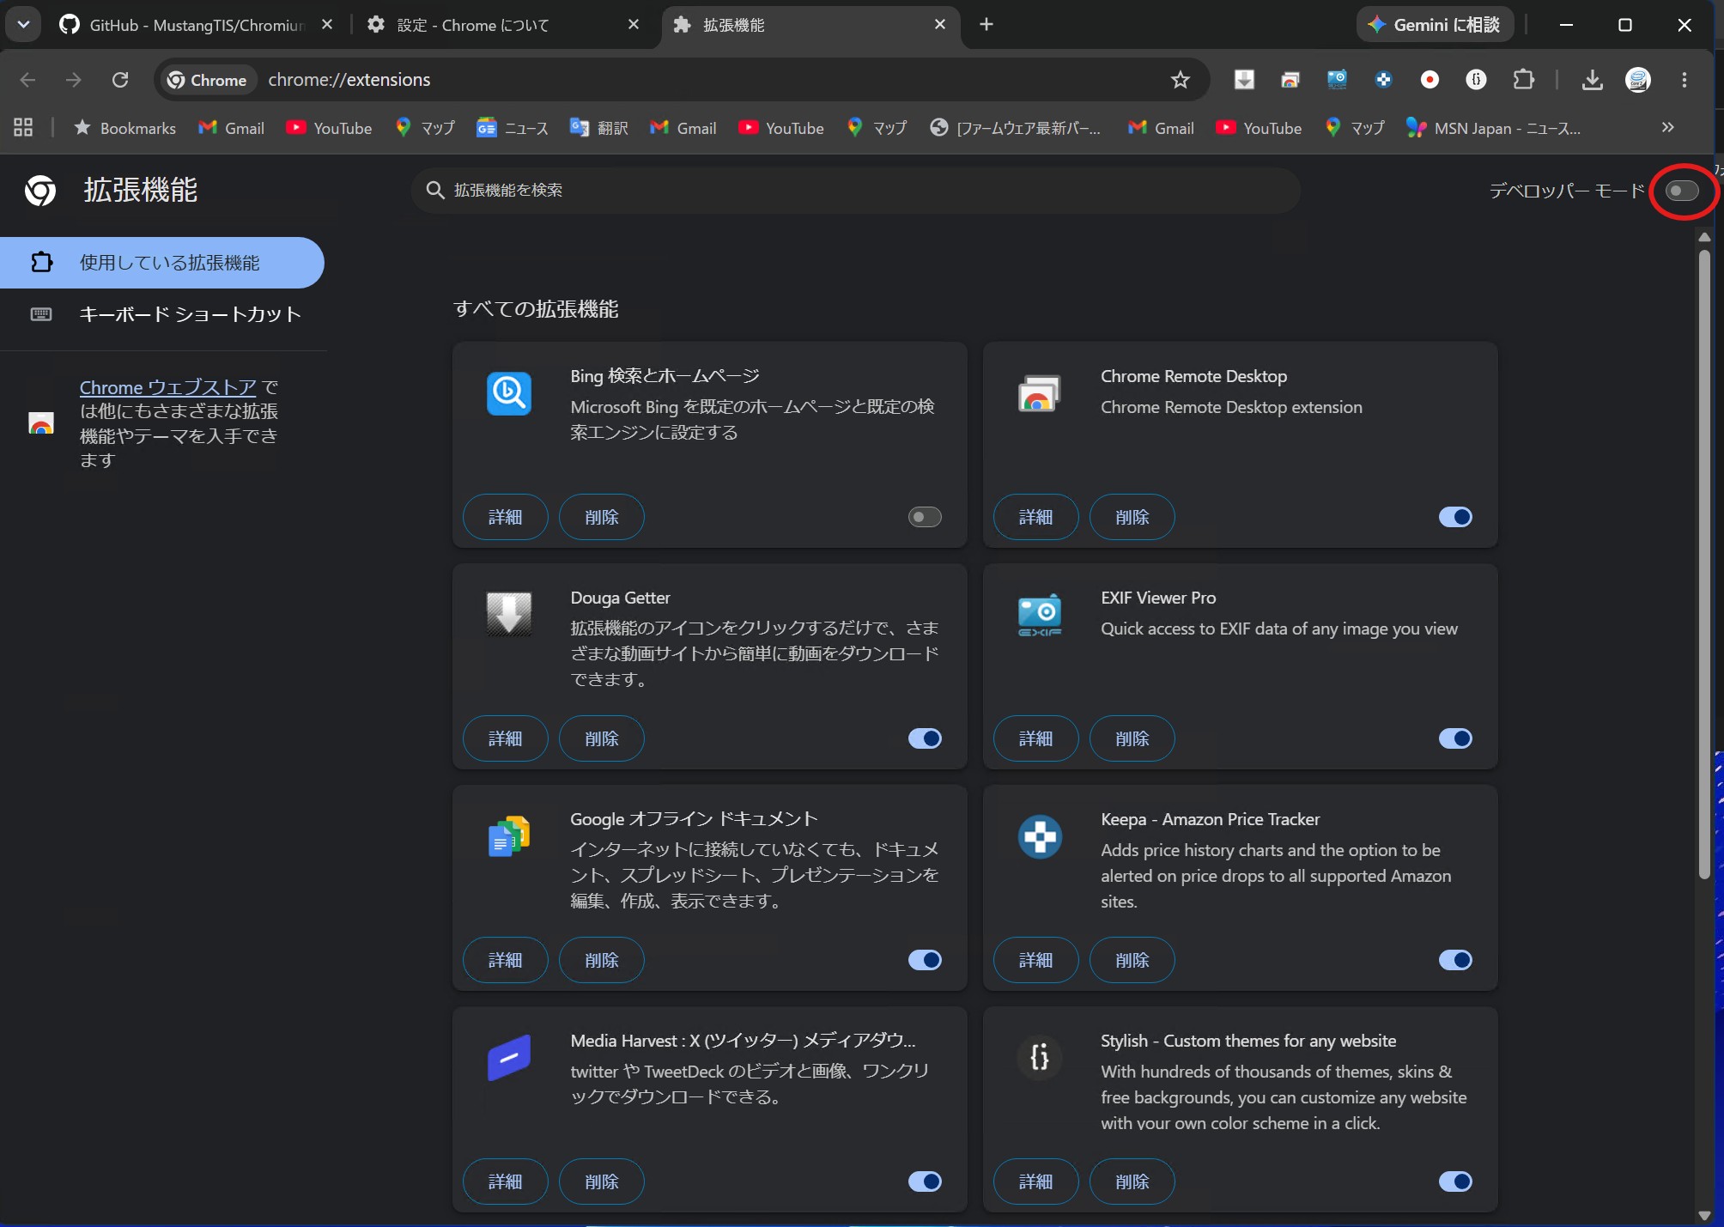The width and height of the screenshot is (1724, 1227).
Task: Open the Chrome three-dot menu
Action: point(1685,80)
